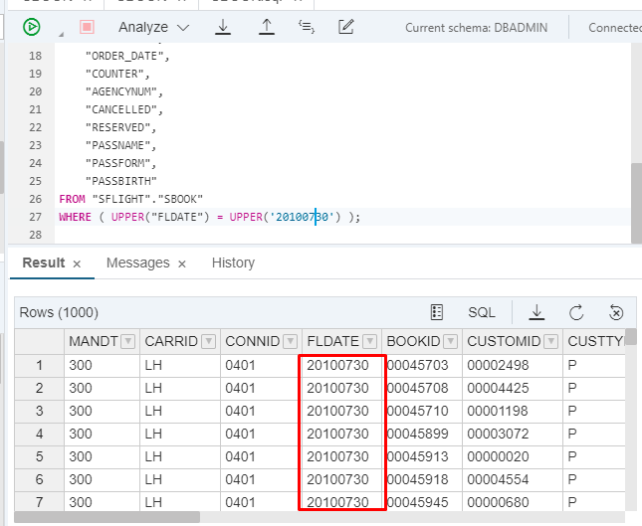The height and width of the screenshot is (526, 642).
Task: Switch to the Result tab
Action: coord(44,263)
